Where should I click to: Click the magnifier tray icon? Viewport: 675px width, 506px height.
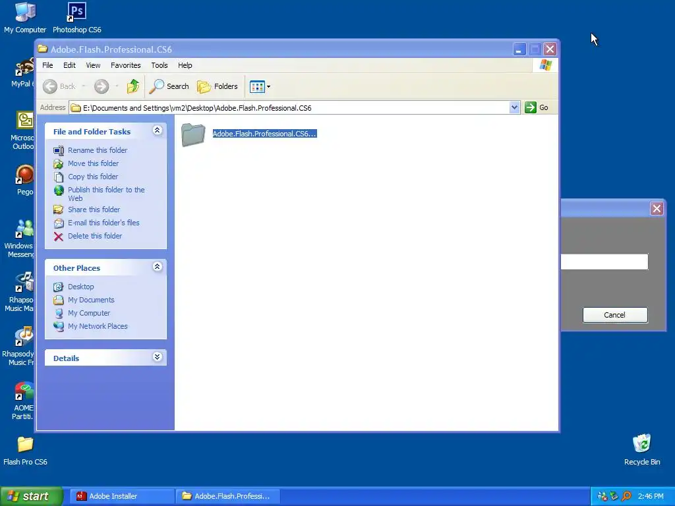(x=626, y=496)
